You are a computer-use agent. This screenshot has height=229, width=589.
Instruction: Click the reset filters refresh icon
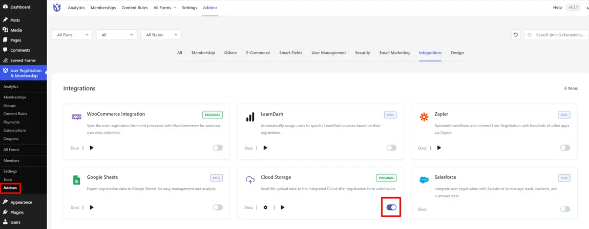pyautogui.click(x=516, y=35)
